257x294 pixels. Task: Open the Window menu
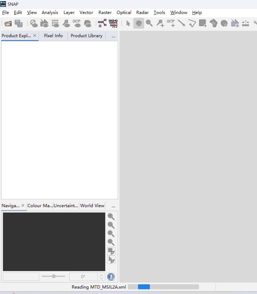[179, 13]
